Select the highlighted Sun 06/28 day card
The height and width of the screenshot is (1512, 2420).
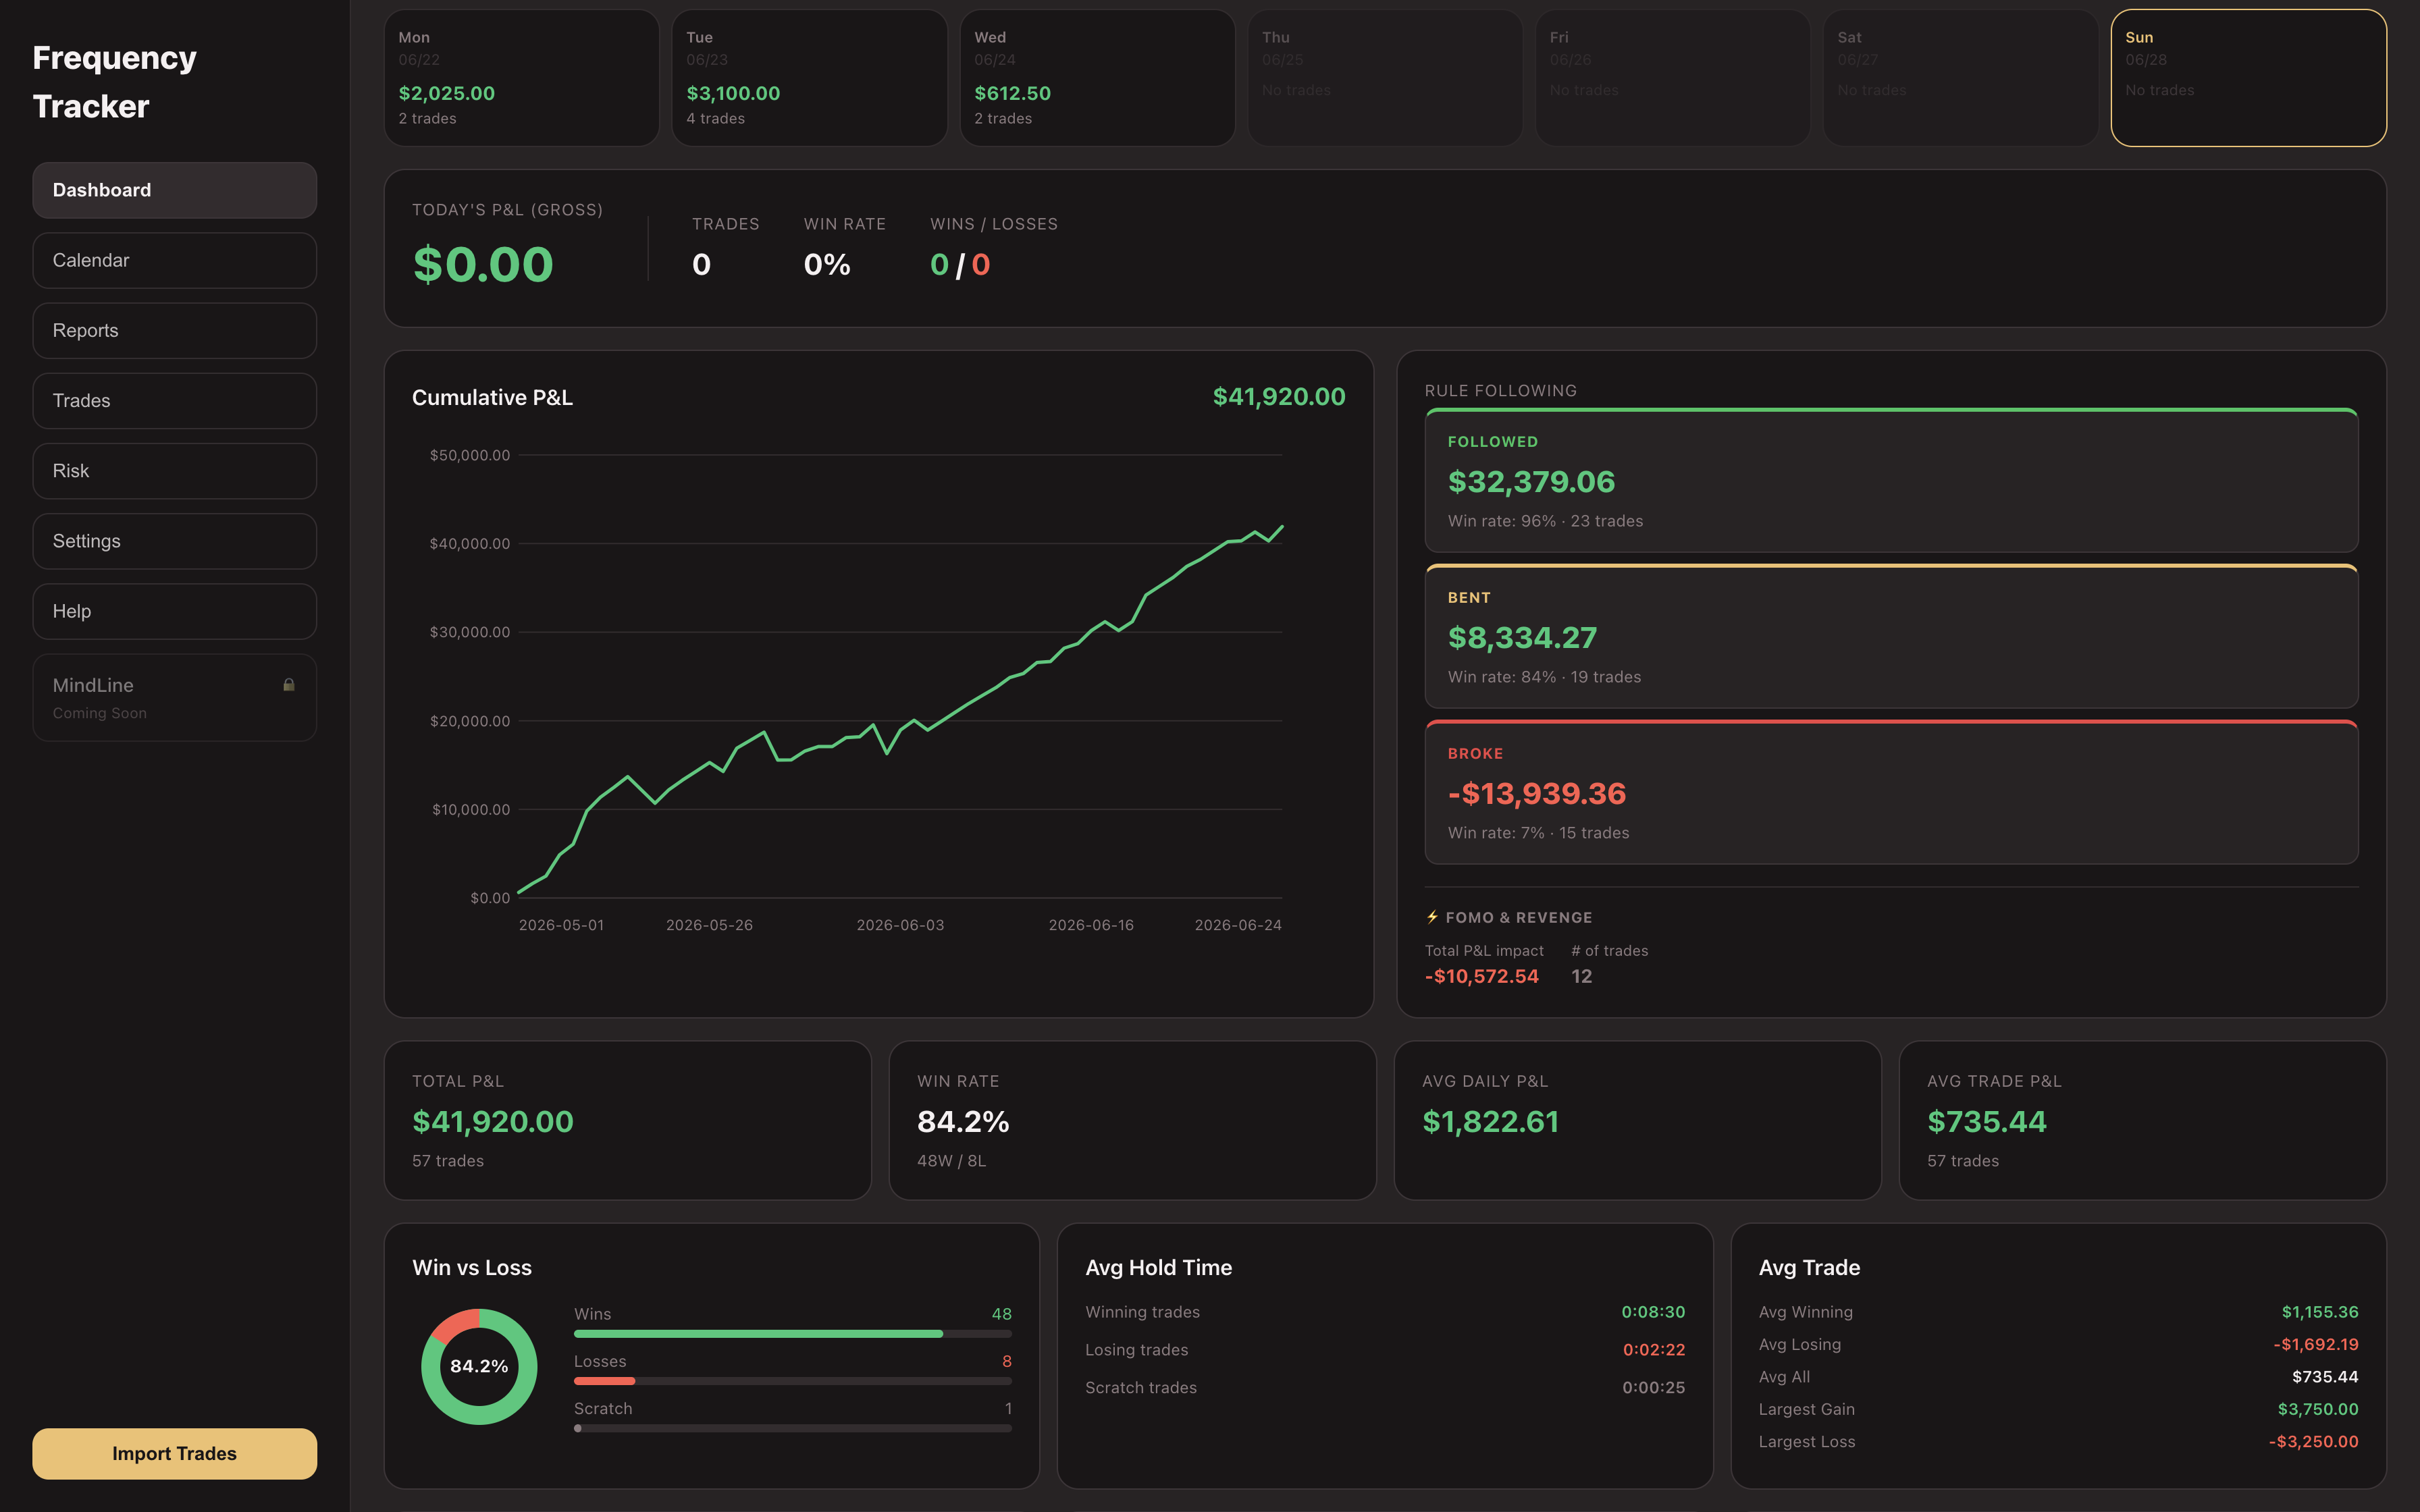point(2249,78)
